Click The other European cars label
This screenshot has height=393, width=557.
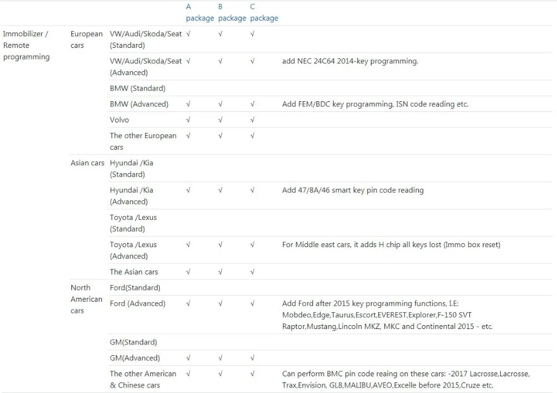(143, 141)
